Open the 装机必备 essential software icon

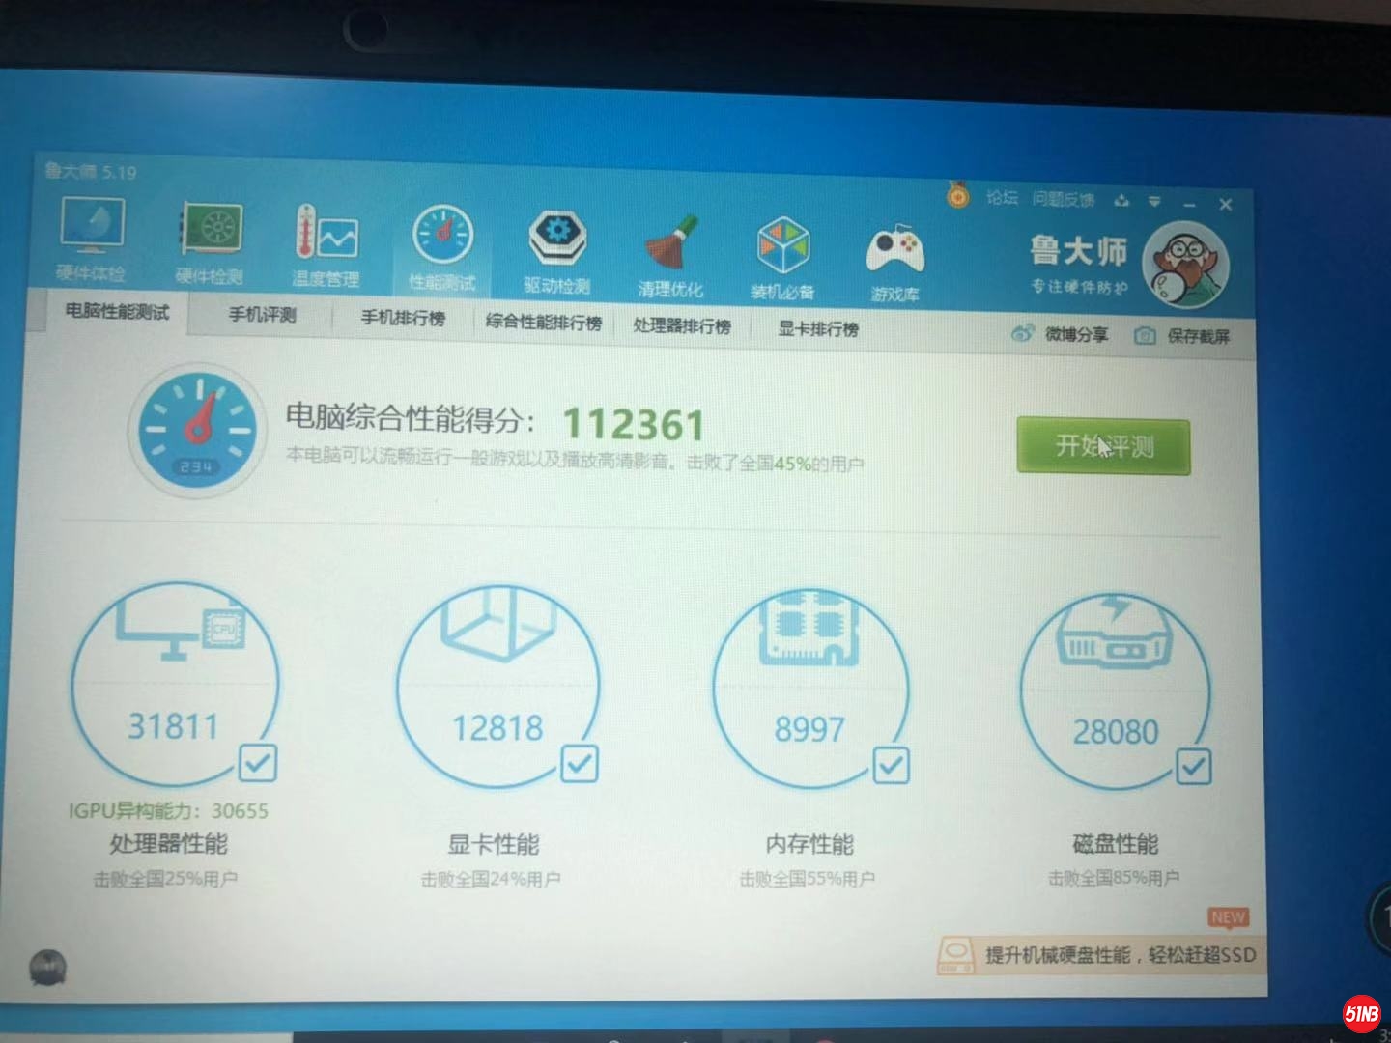tap(782, 259)
